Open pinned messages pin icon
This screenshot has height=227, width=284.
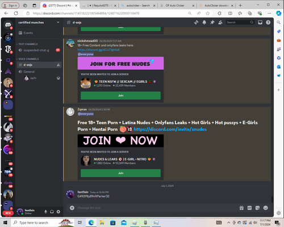click(x=212, y=22)
